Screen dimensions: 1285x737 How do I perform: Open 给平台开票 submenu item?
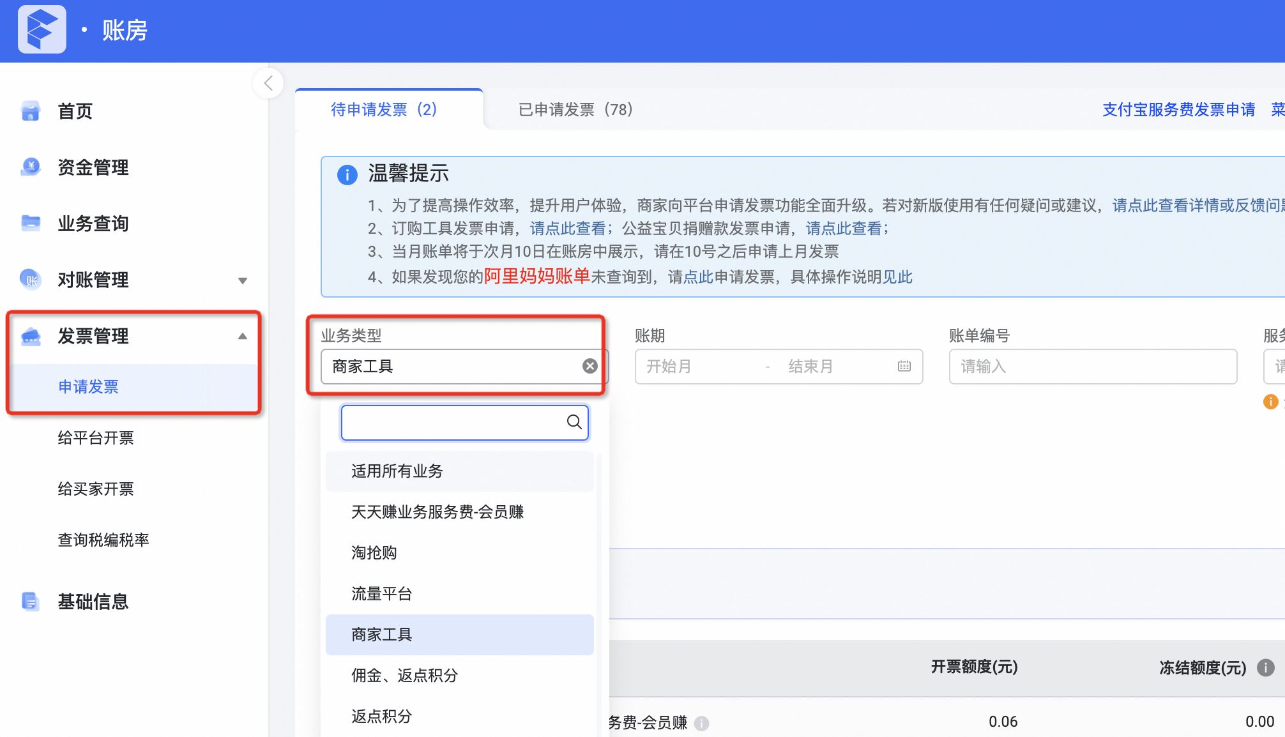coord(96,438)
